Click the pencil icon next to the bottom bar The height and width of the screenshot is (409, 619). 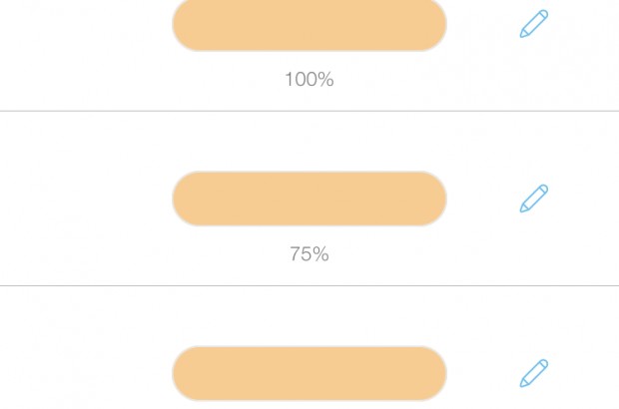pyautogui.click(x=534, y=373)
